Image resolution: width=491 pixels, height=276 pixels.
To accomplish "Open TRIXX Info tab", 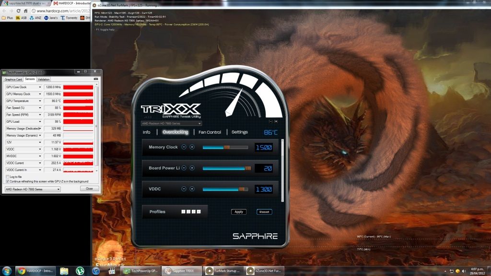I will click(147, 132).
